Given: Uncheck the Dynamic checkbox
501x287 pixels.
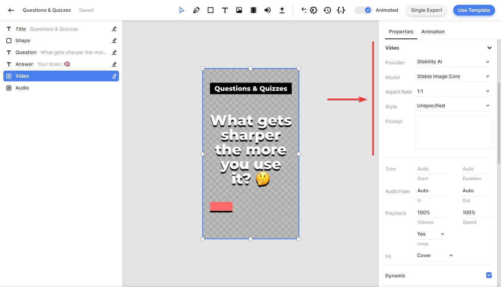Looking at the screenshot, I should pos(489,275).
